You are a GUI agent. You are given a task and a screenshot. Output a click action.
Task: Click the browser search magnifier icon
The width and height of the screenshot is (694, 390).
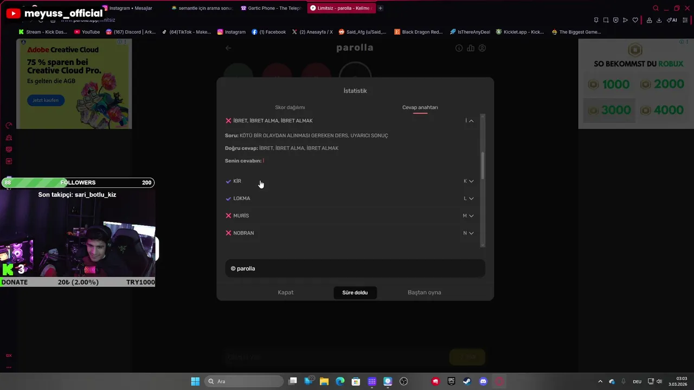pos(656,8)
